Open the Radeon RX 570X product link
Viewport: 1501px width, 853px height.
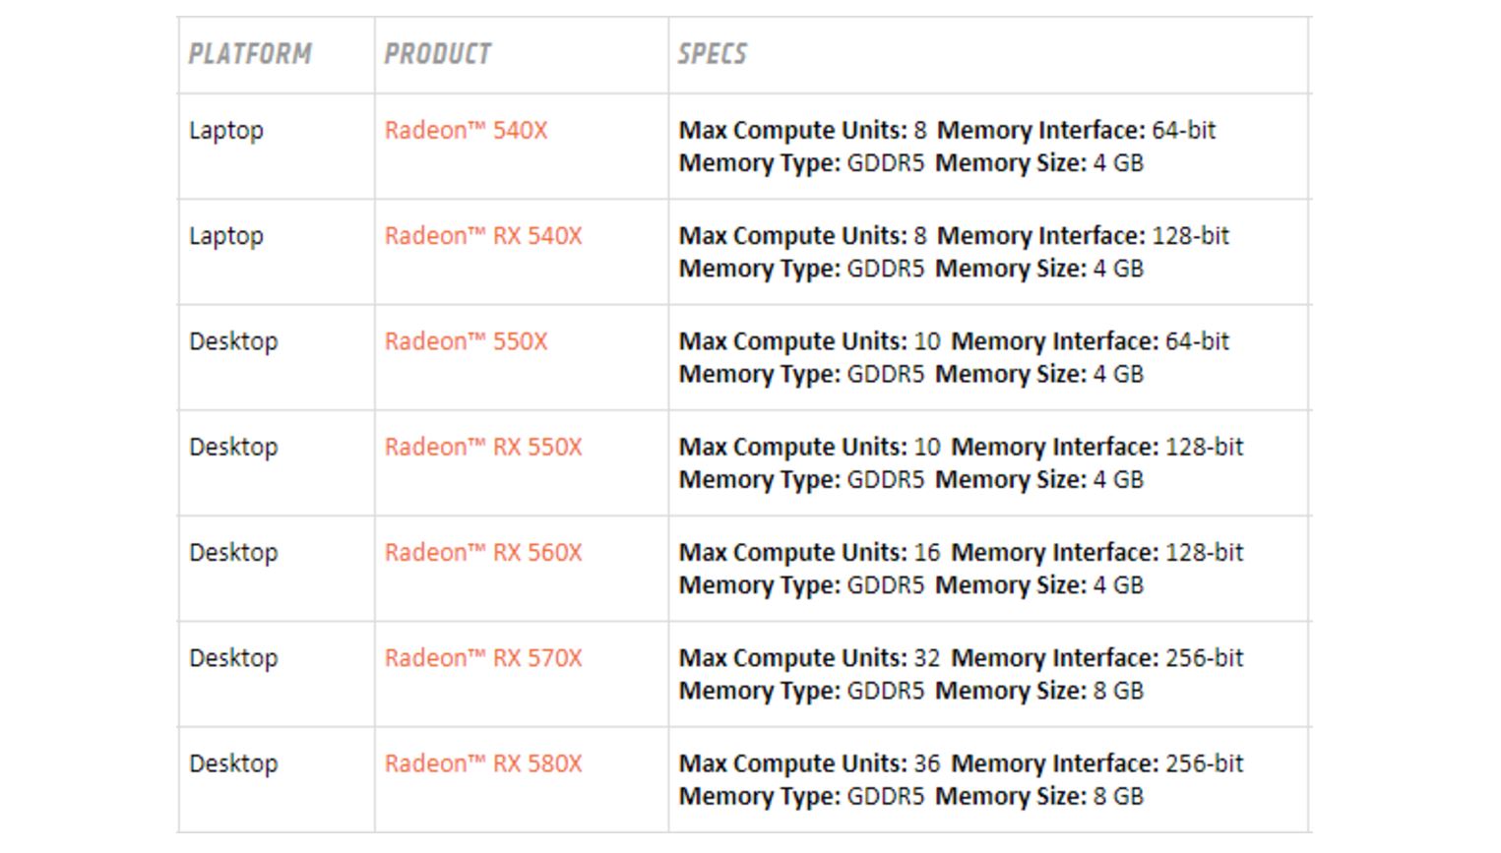(483, 657)
